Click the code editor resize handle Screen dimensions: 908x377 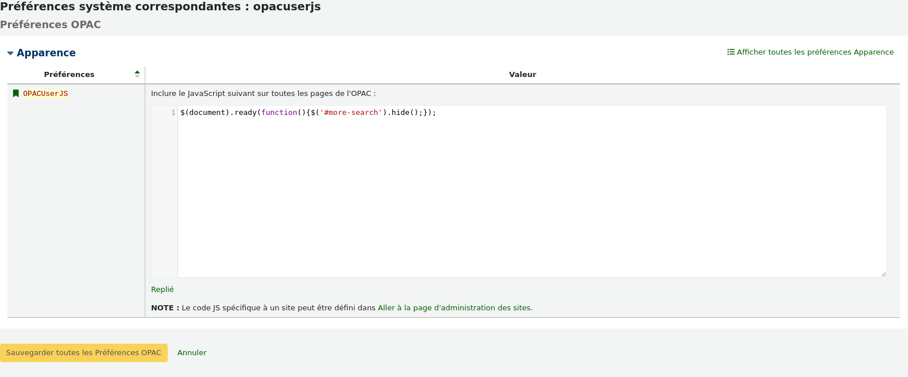[883, 274]
